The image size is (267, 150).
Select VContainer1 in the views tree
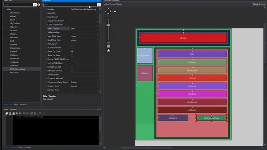pyautogui.click(x=15, y=13)
